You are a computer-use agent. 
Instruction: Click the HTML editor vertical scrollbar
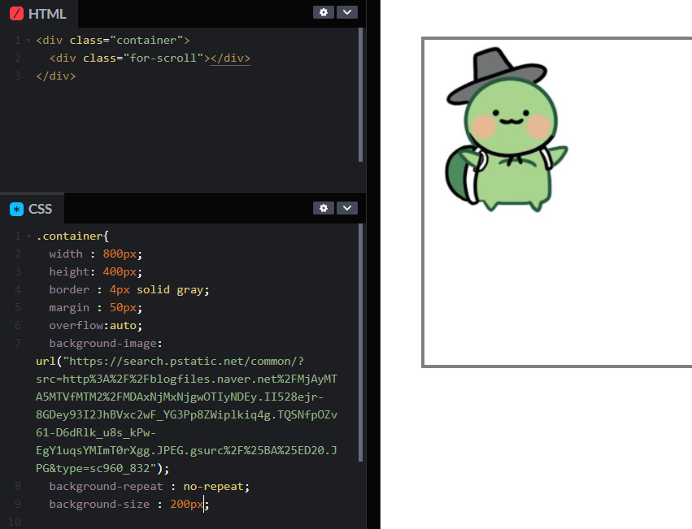pos(360,95)
